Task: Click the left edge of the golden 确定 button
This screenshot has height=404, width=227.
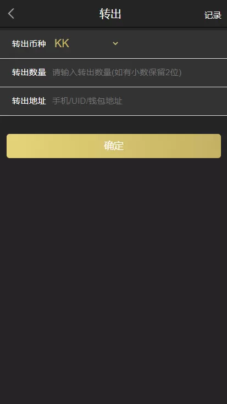Action: click(x=12, y=146)
